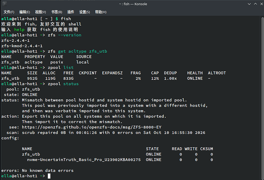Viewport: 264px width, 180px height.
Task: Click 'errors: No known data errors' line
Action: [x=37, y=170]
